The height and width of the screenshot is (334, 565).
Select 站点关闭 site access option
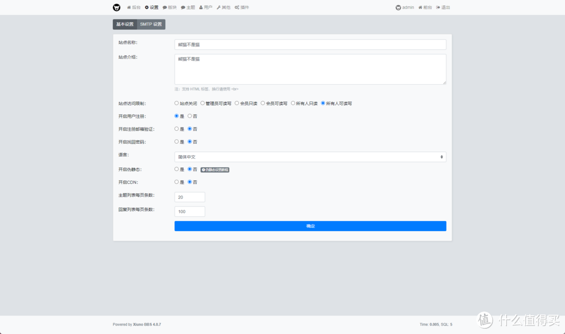pyautogui.click(x=177, y=103)
